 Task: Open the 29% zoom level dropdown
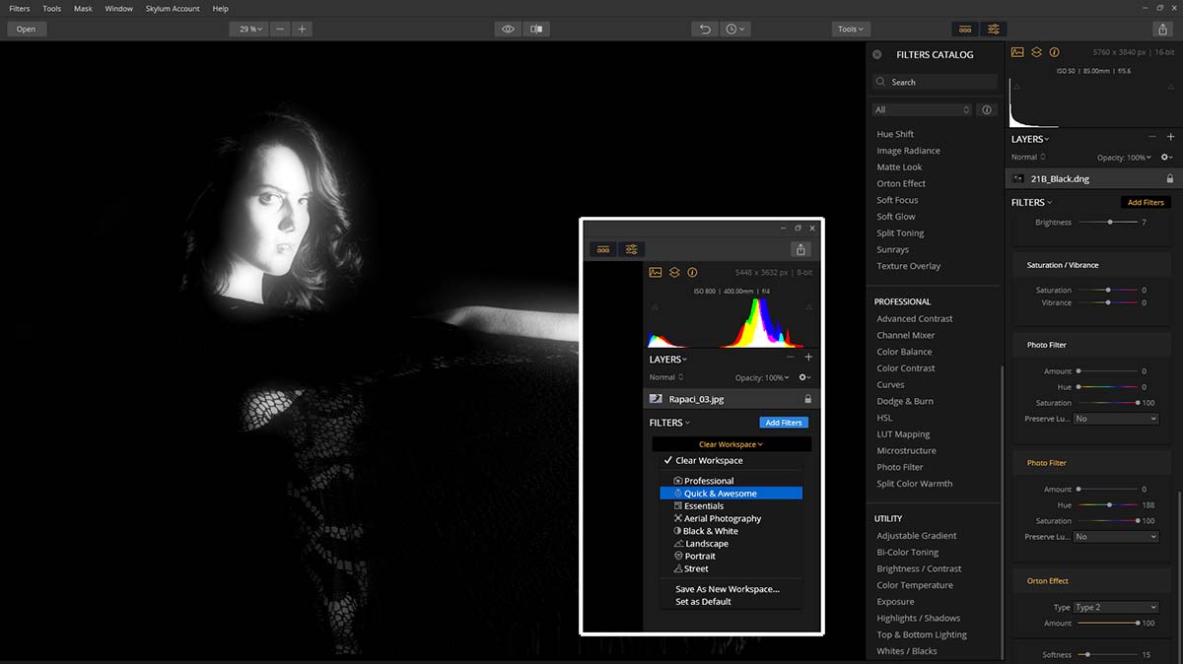(x=247, y=30)
